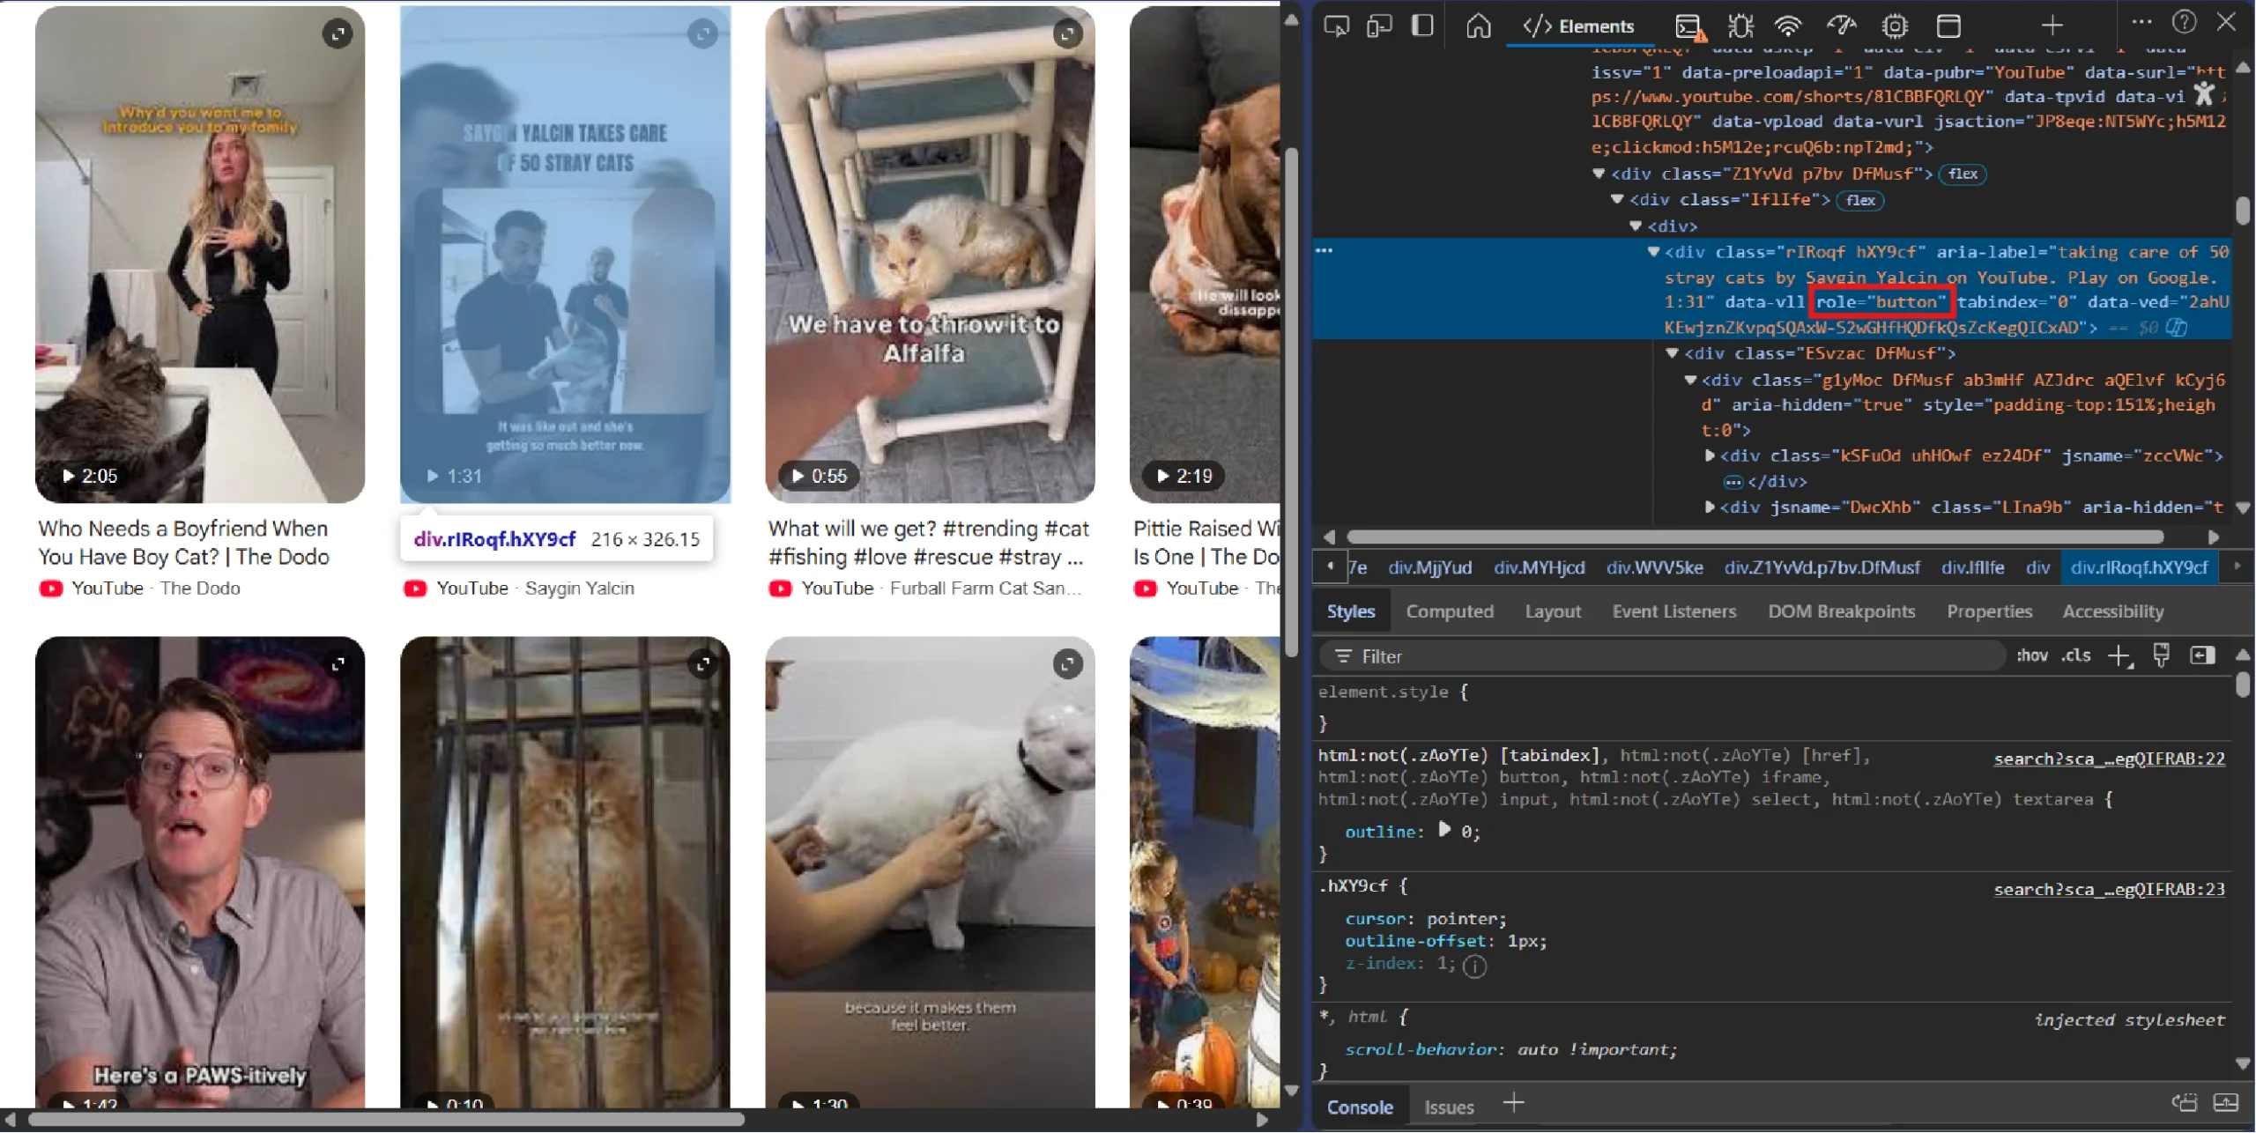Switch to the Computed tab

tap(1450, 611)
